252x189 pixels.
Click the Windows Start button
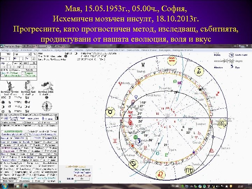[x=4, y=186]
